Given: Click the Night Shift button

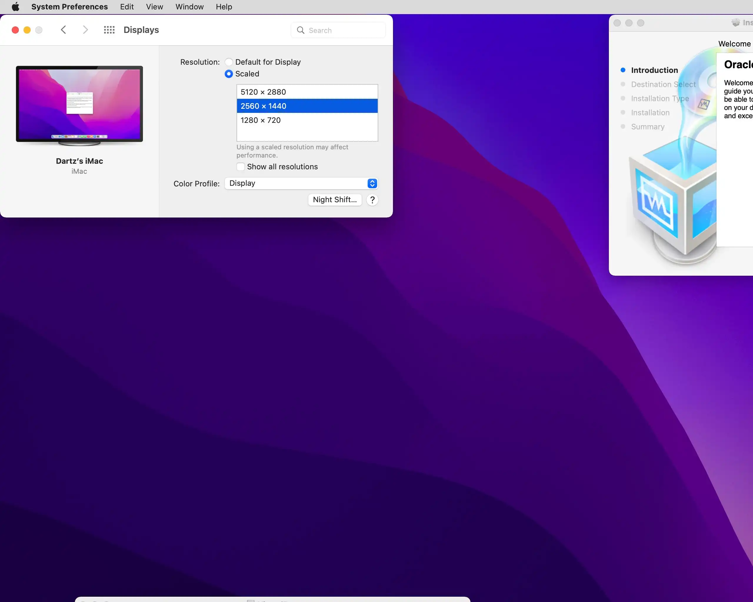Looking at the screenshot, I should (x=335, y=200).
